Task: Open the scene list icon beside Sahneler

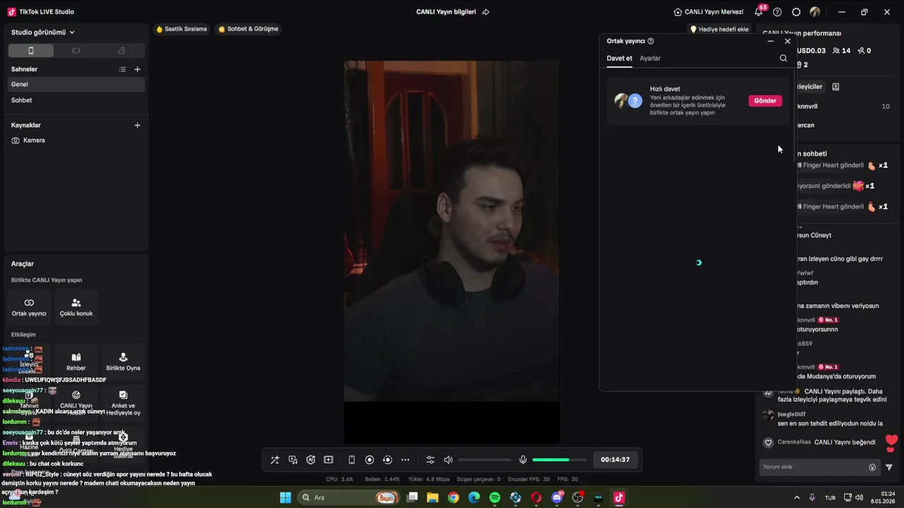Action: pyautogui.click(x=122, y=69)
